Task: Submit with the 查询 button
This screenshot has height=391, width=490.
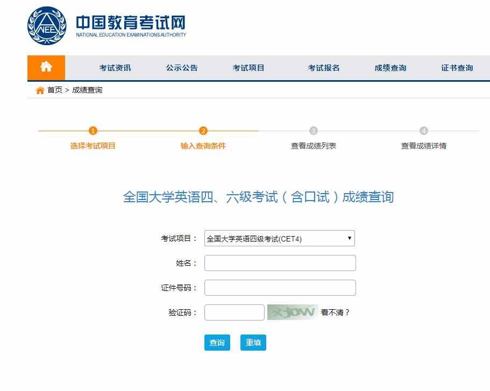Action: pos(217,343)
